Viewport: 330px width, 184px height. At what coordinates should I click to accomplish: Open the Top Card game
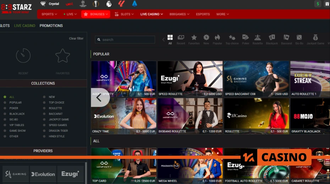(124, 166)
